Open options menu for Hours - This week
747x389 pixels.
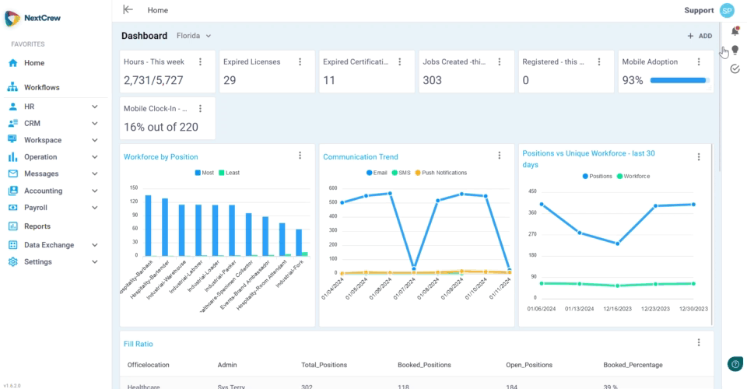click(x=201, y=62)
